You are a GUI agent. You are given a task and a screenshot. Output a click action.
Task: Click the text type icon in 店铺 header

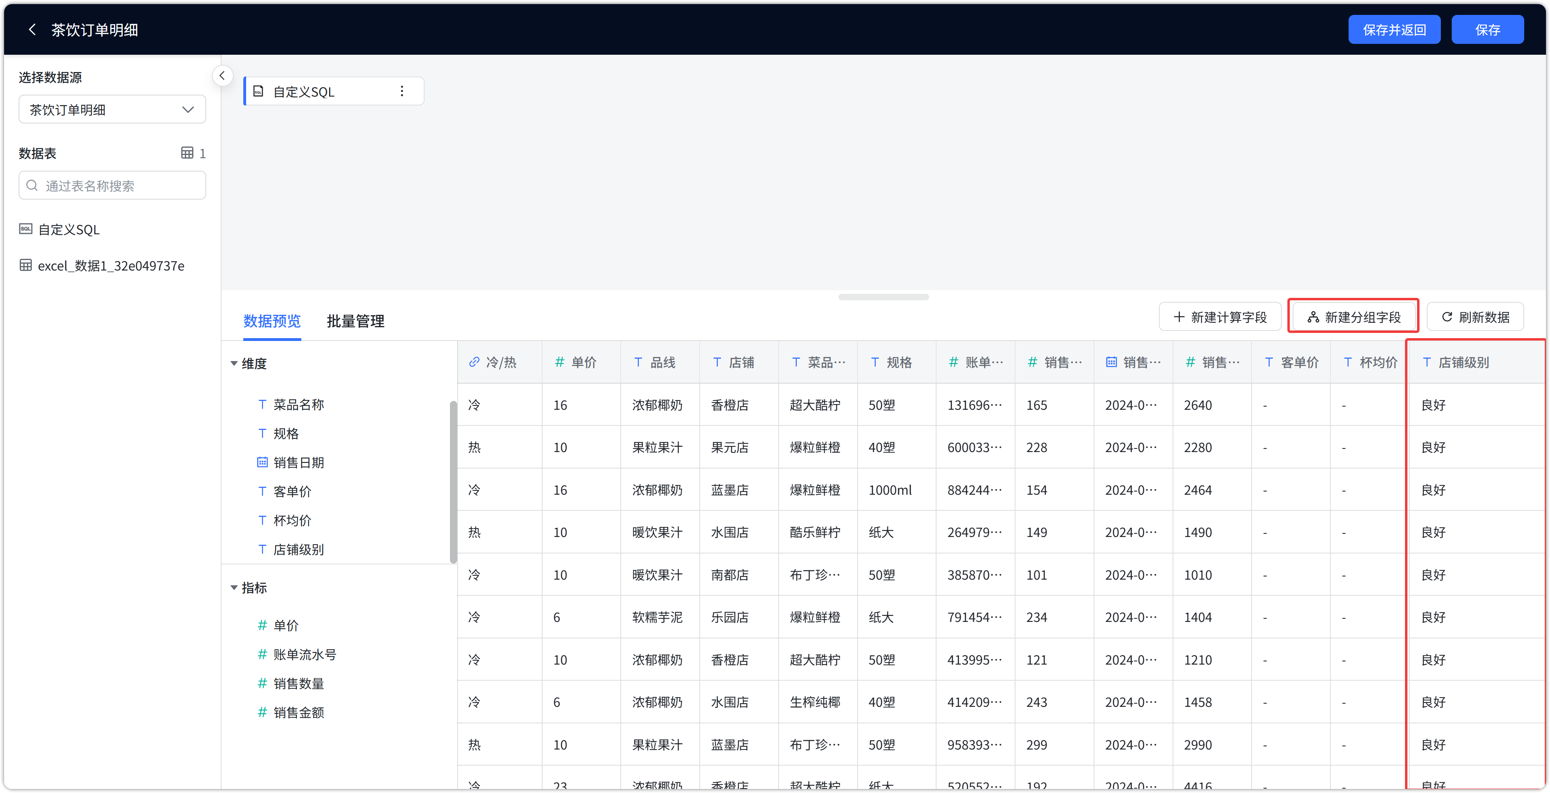coord(717,362)
